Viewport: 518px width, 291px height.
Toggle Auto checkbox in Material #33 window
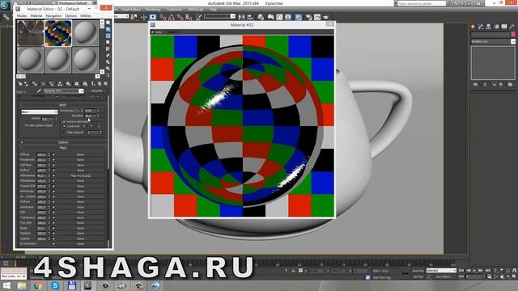click(153, 32)
